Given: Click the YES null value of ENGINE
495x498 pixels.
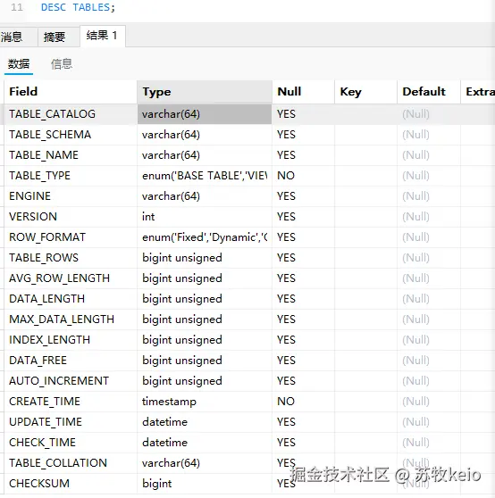Looking at the screenshot, I should pos(303,196).
